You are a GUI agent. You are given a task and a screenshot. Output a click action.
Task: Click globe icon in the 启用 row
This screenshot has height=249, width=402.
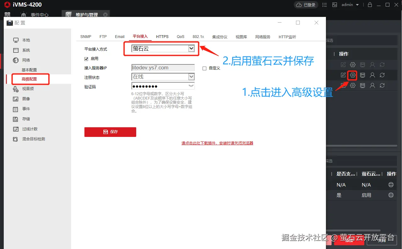[x=391, y=195]
